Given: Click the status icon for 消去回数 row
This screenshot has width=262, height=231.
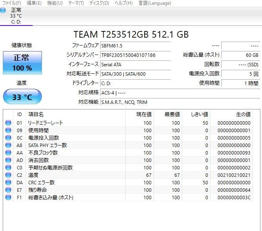Looking at the screenshot, I should [x=8, y=160].
